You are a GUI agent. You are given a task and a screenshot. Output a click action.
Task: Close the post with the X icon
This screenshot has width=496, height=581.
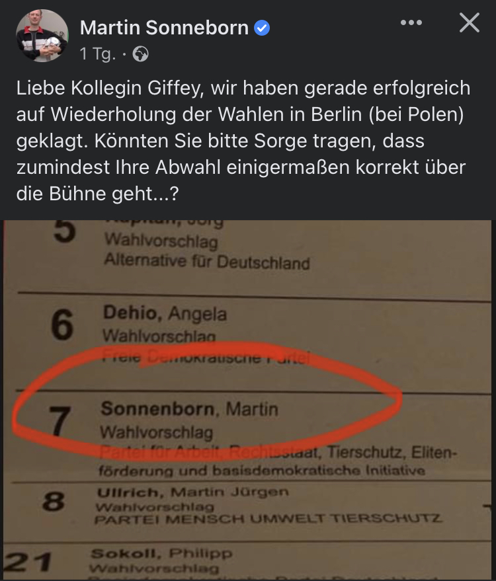[x=469, y=23]
